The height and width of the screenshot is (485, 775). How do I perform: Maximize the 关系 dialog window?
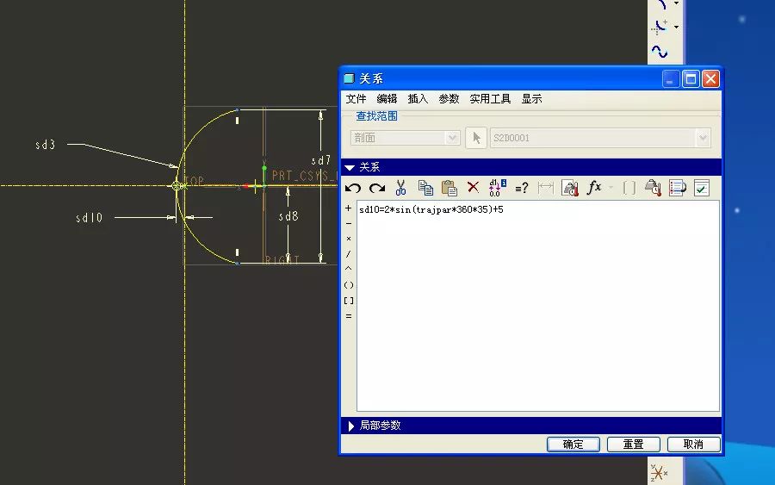pos(691,78)
